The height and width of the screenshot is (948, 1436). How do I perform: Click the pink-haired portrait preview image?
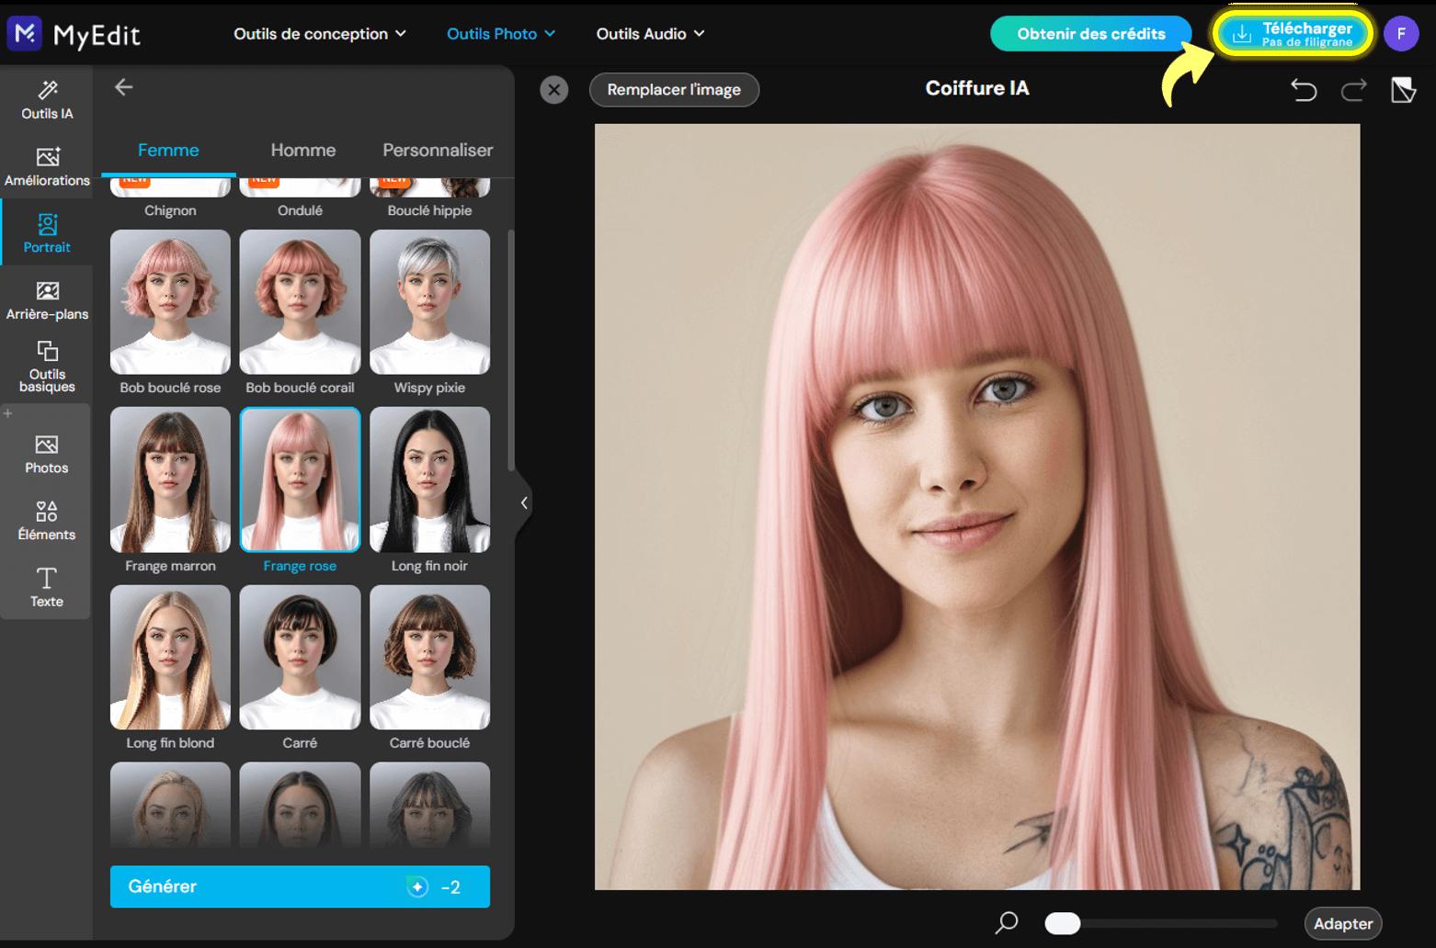coord(977,506)
